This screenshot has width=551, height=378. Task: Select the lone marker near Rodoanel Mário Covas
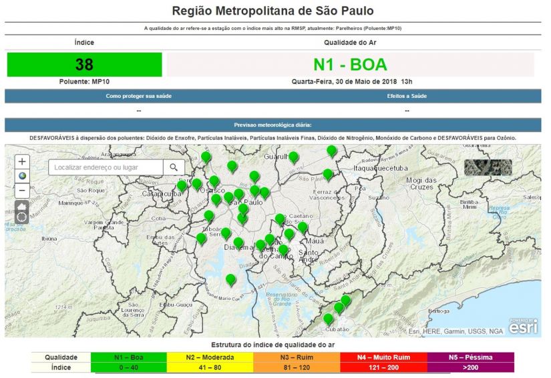pos(231,280)
